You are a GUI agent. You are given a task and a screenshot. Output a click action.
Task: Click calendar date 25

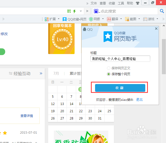(x=109, y=111)
